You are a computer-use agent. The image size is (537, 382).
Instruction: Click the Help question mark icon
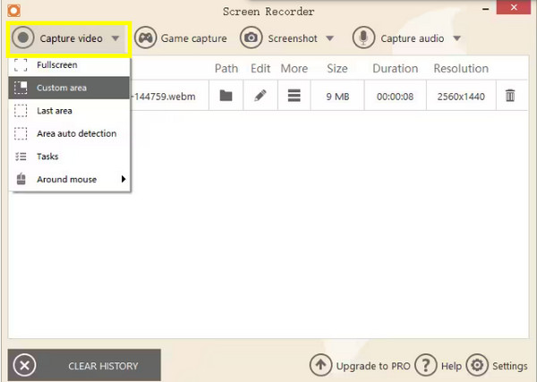pyautogui.click(x=426, y=365)
